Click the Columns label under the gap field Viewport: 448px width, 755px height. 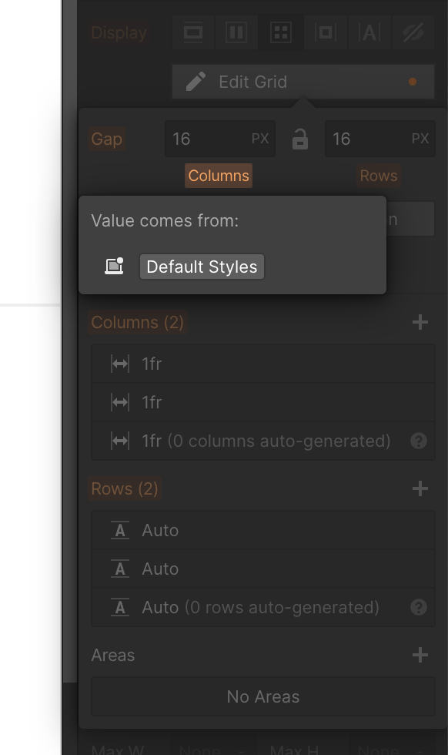click(x=218, y=176)
